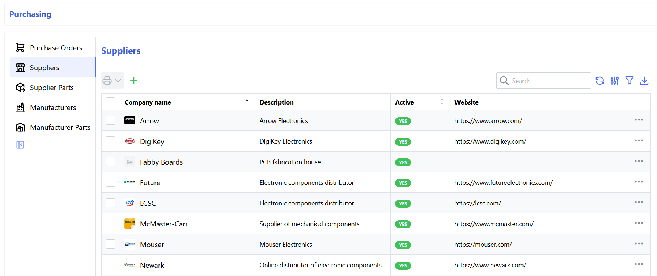
Task: Check the LCSC row checkbox
Action: 111,203
